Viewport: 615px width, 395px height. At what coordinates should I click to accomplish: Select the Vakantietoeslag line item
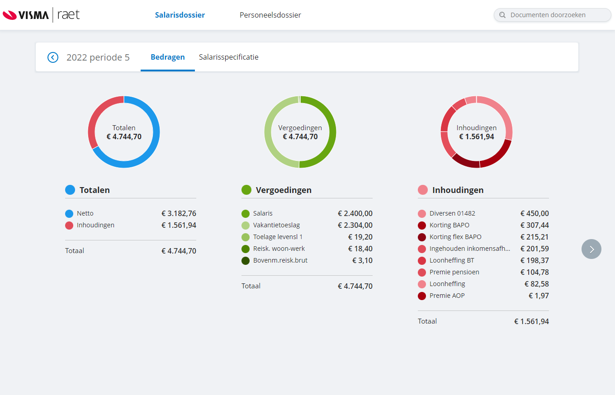click(x=277, y=225)
